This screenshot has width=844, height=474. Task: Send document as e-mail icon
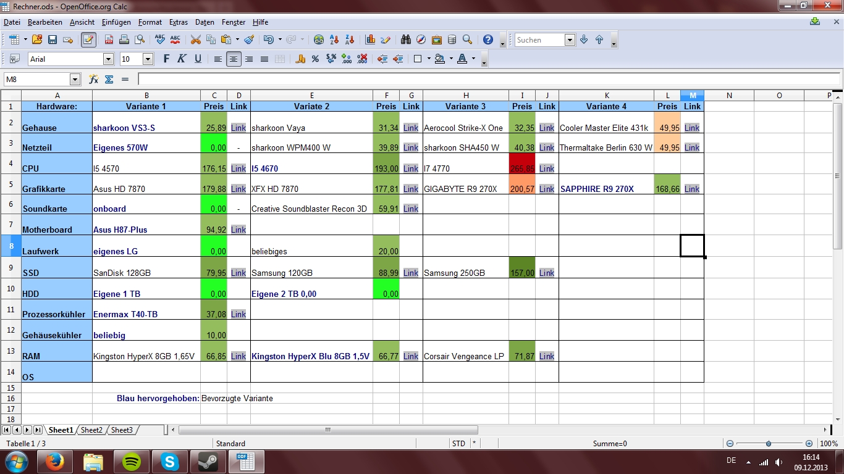(68, 39)
